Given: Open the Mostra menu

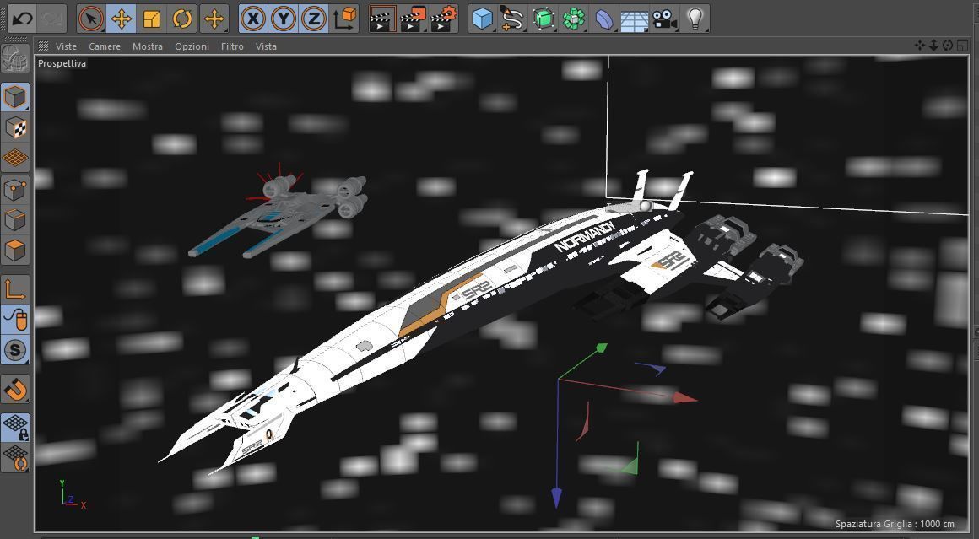Looking at the screenshot, I should coord(148,46).
